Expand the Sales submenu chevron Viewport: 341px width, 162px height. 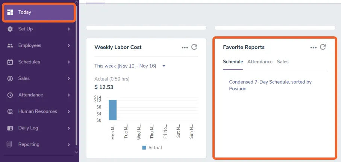pos(69,78)
